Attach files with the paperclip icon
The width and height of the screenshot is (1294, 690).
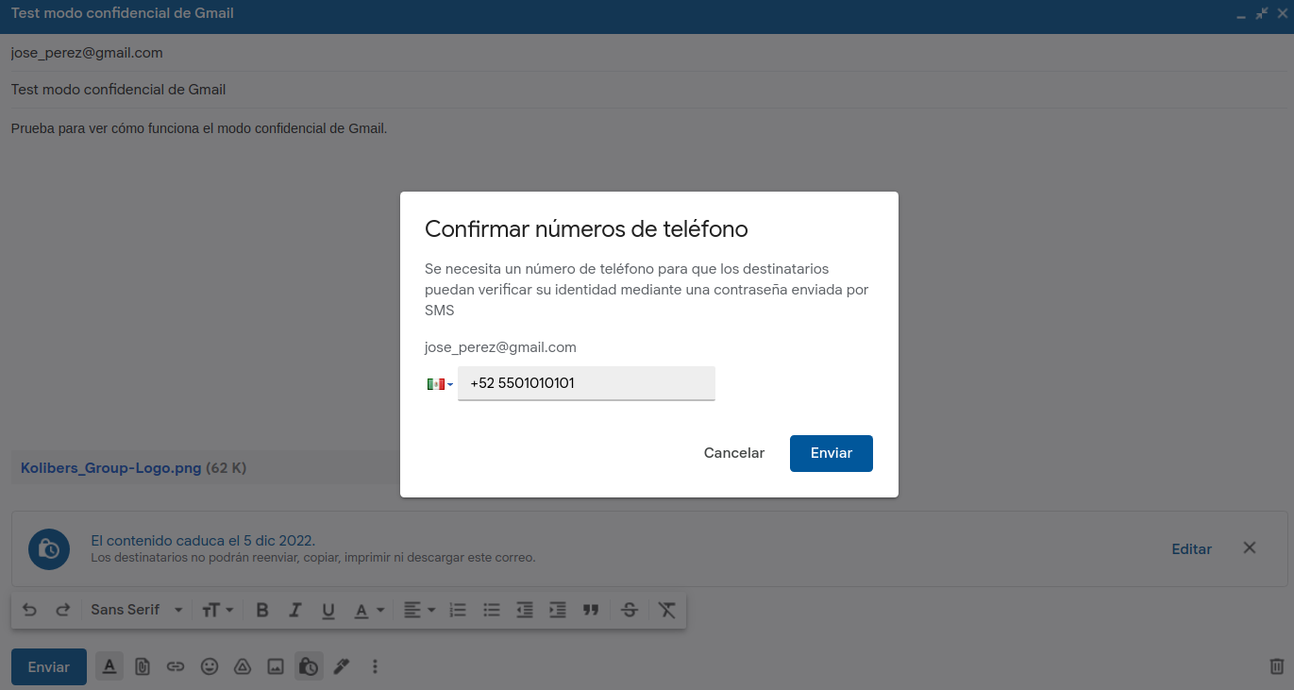click(x=143, y=666)
